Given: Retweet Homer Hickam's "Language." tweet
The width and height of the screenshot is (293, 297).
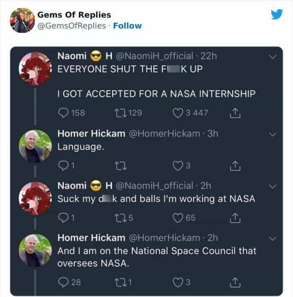Looking at the screenshot, I should pos(118,167).
